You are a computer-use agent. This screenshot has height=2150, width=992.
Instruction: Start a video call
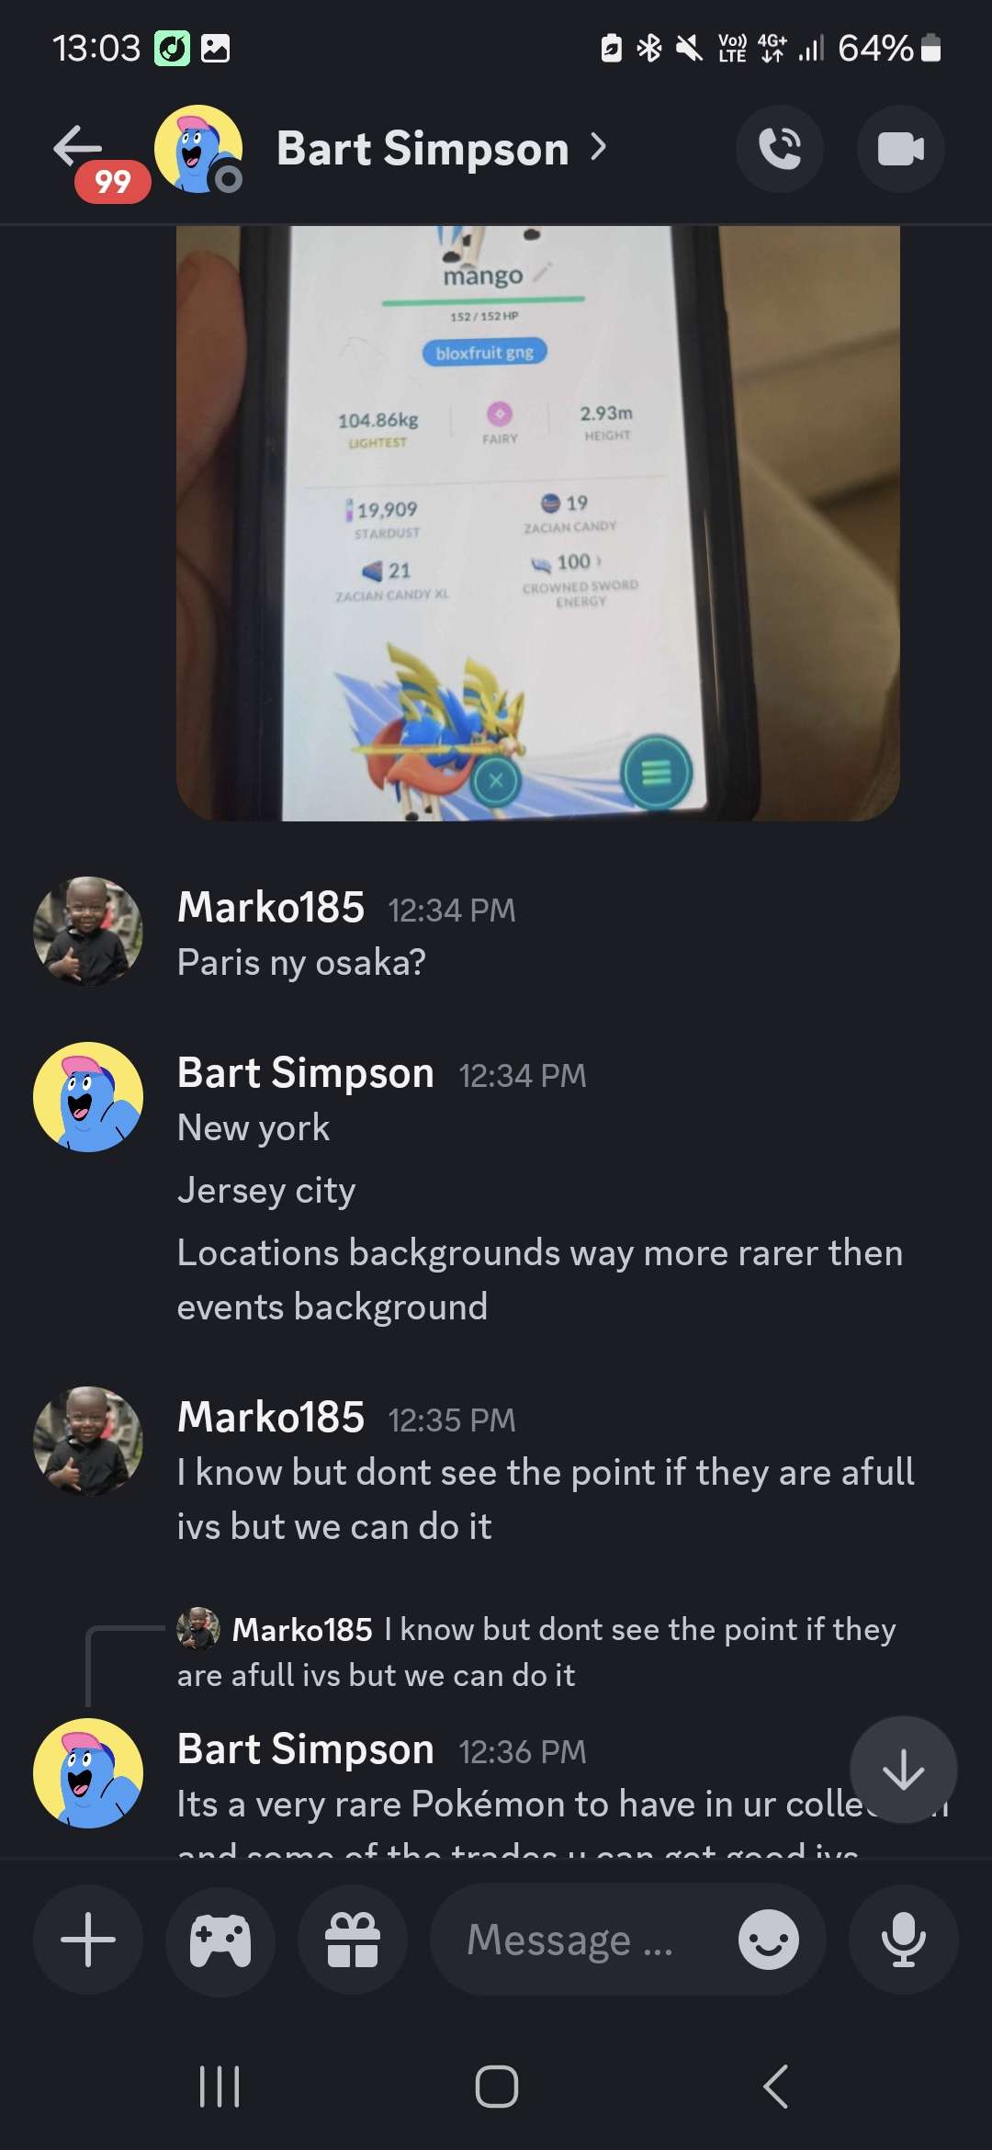point(900,149)
